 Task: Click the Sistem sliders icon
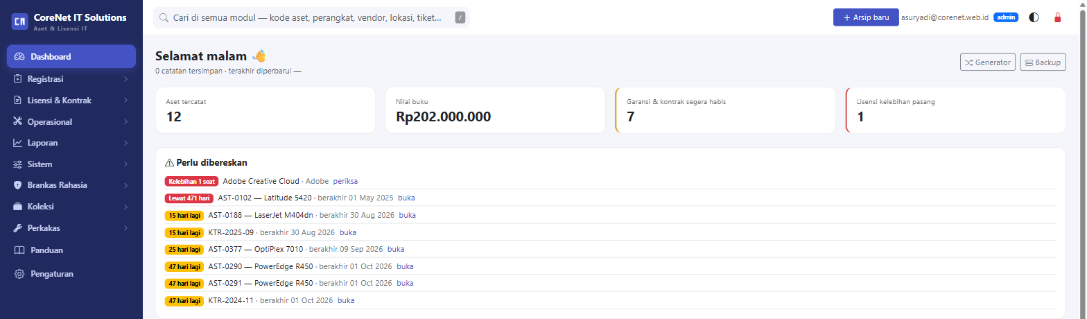tap(18, 164)
